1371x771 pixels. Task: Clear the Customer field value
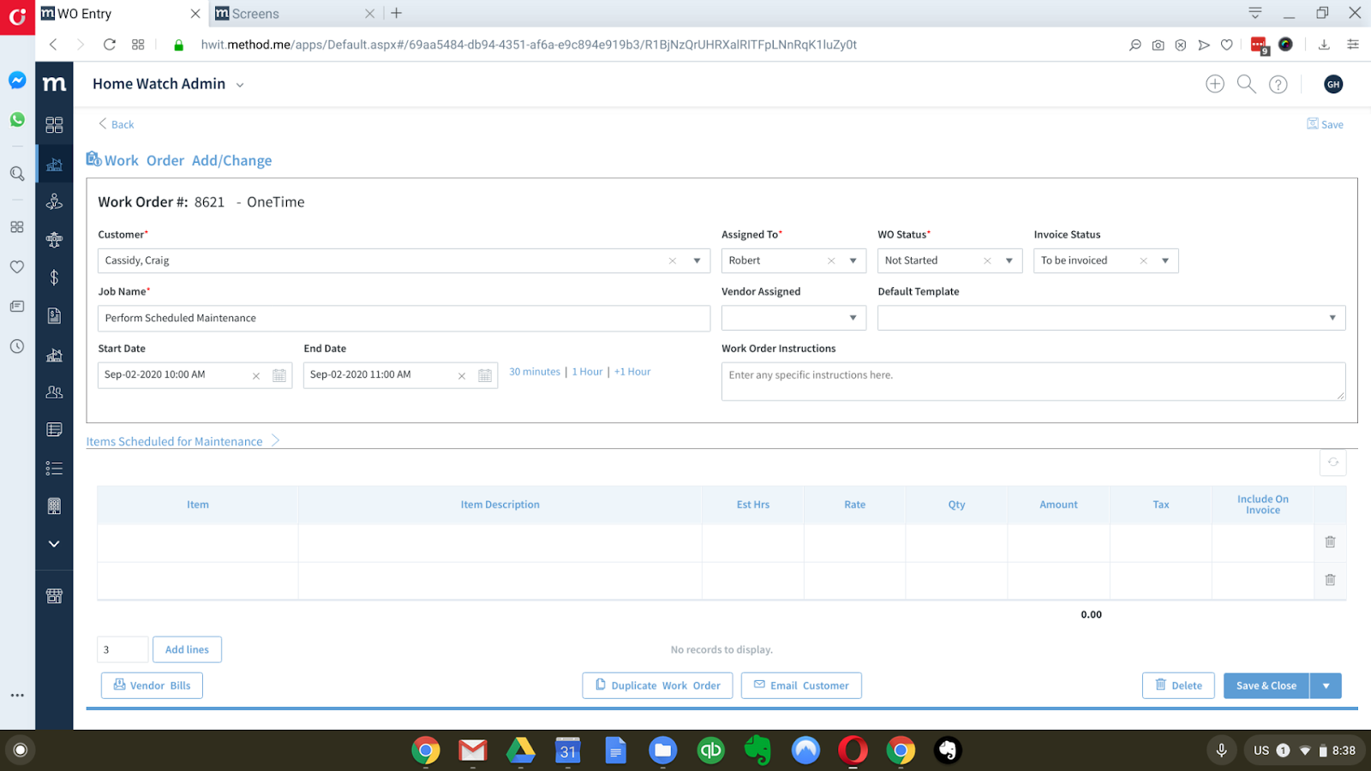click(x=673, y=261)
